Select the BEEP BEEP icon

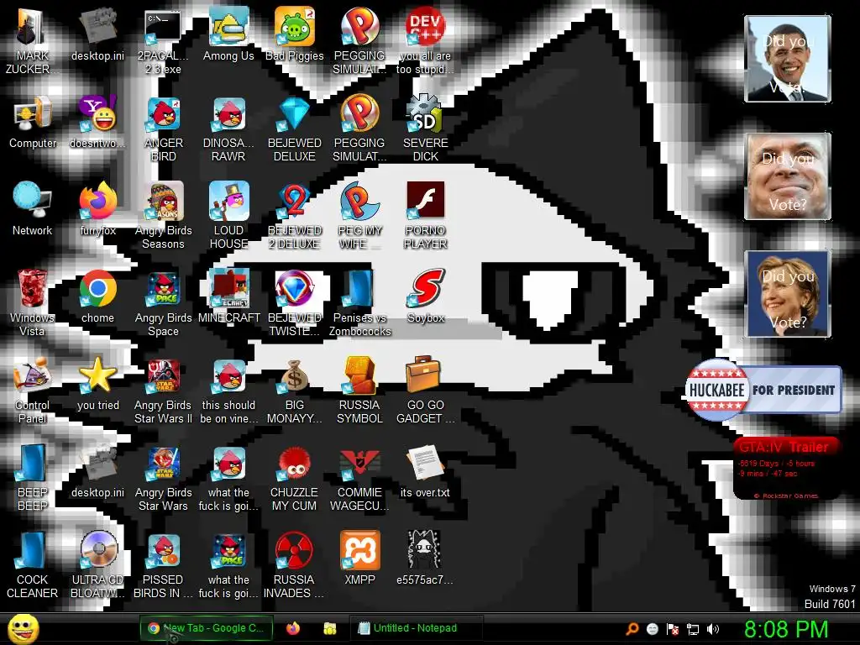coord(33,477)
